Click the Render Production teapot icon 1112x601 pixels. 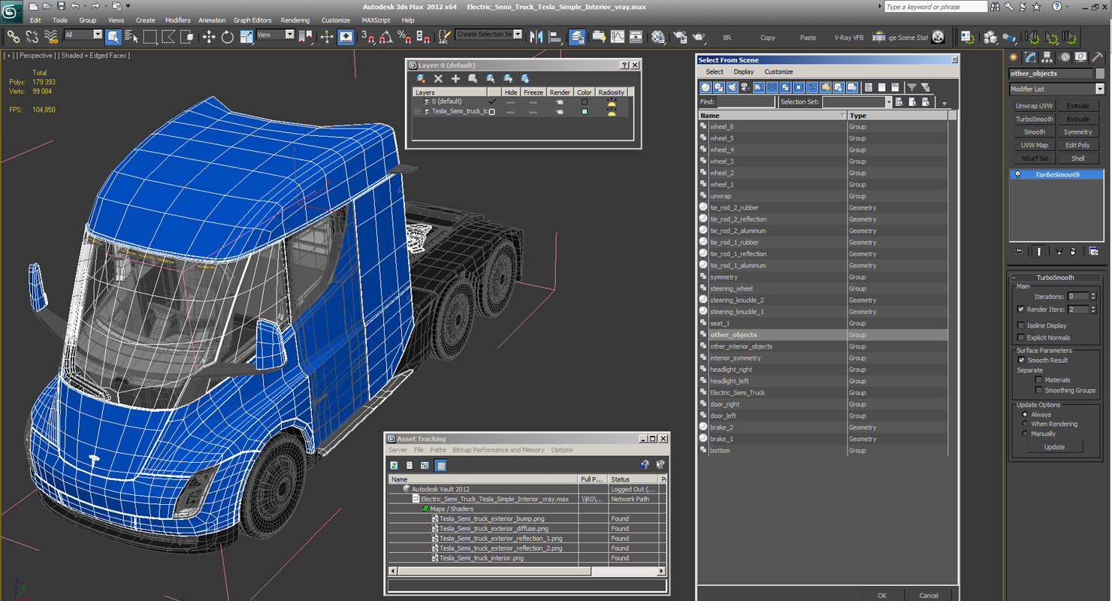[x=699, y=36]
